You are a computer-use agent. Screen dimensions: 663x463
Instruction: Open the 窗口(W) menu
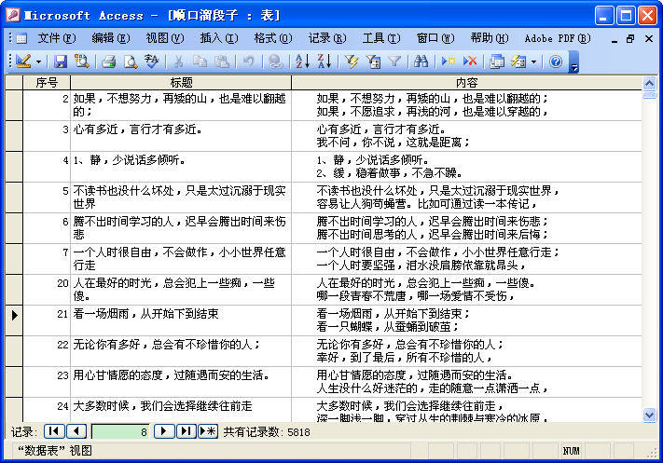pyautogui.click(x=435, y=38)
